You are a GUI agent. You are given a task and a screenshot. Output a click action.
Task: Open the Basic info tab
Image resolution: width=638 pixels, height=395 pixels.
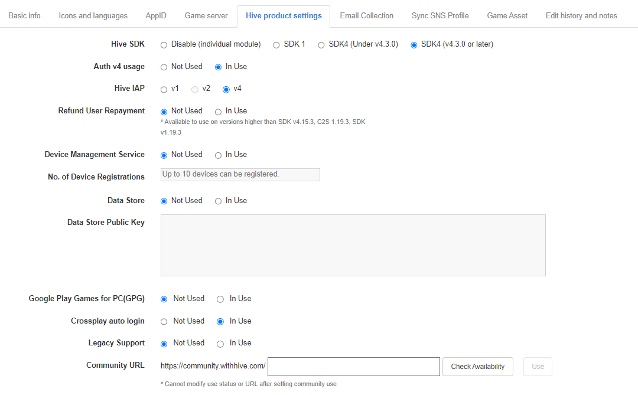tap(24, 16)
